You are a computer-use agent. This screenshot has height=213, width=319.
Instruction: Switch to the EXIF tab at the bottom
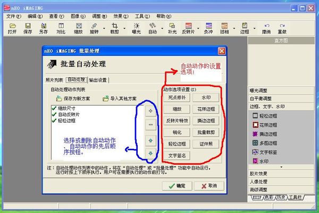[x=256, y=198]
